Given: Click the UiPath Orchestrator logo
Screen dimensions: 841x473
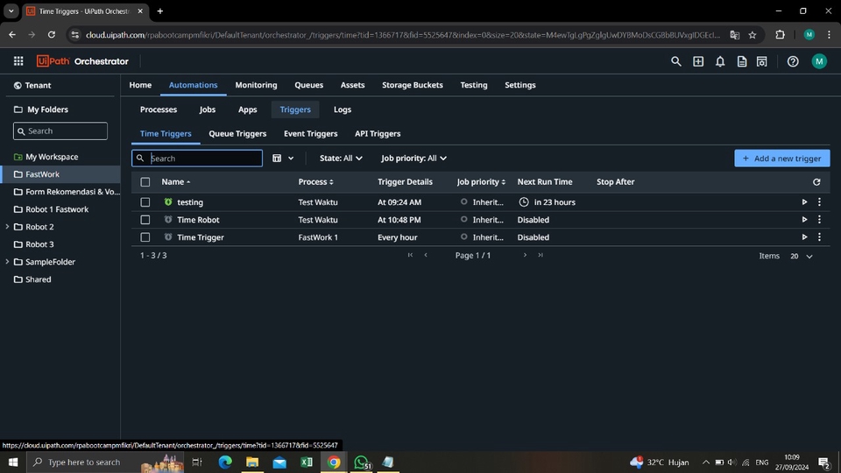Looking at the screenshot, I should (x=82, y=61).
